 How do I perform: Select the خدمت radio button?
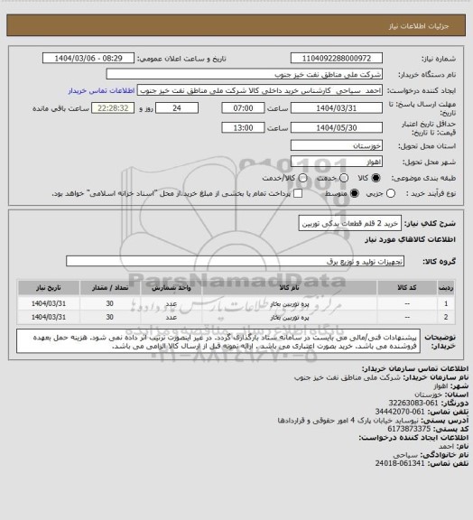point(344,178)
